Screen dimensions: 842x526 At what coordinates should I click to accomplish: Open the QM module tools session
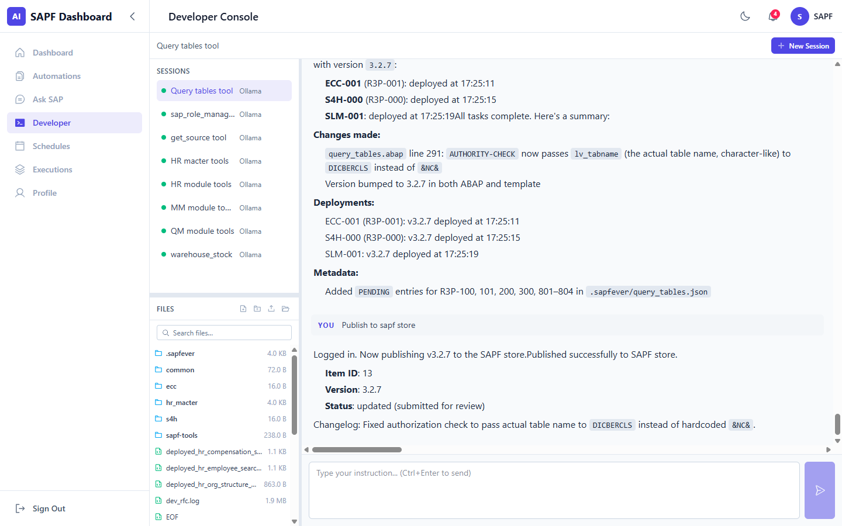pyautogui.click(x=224, y=231)
